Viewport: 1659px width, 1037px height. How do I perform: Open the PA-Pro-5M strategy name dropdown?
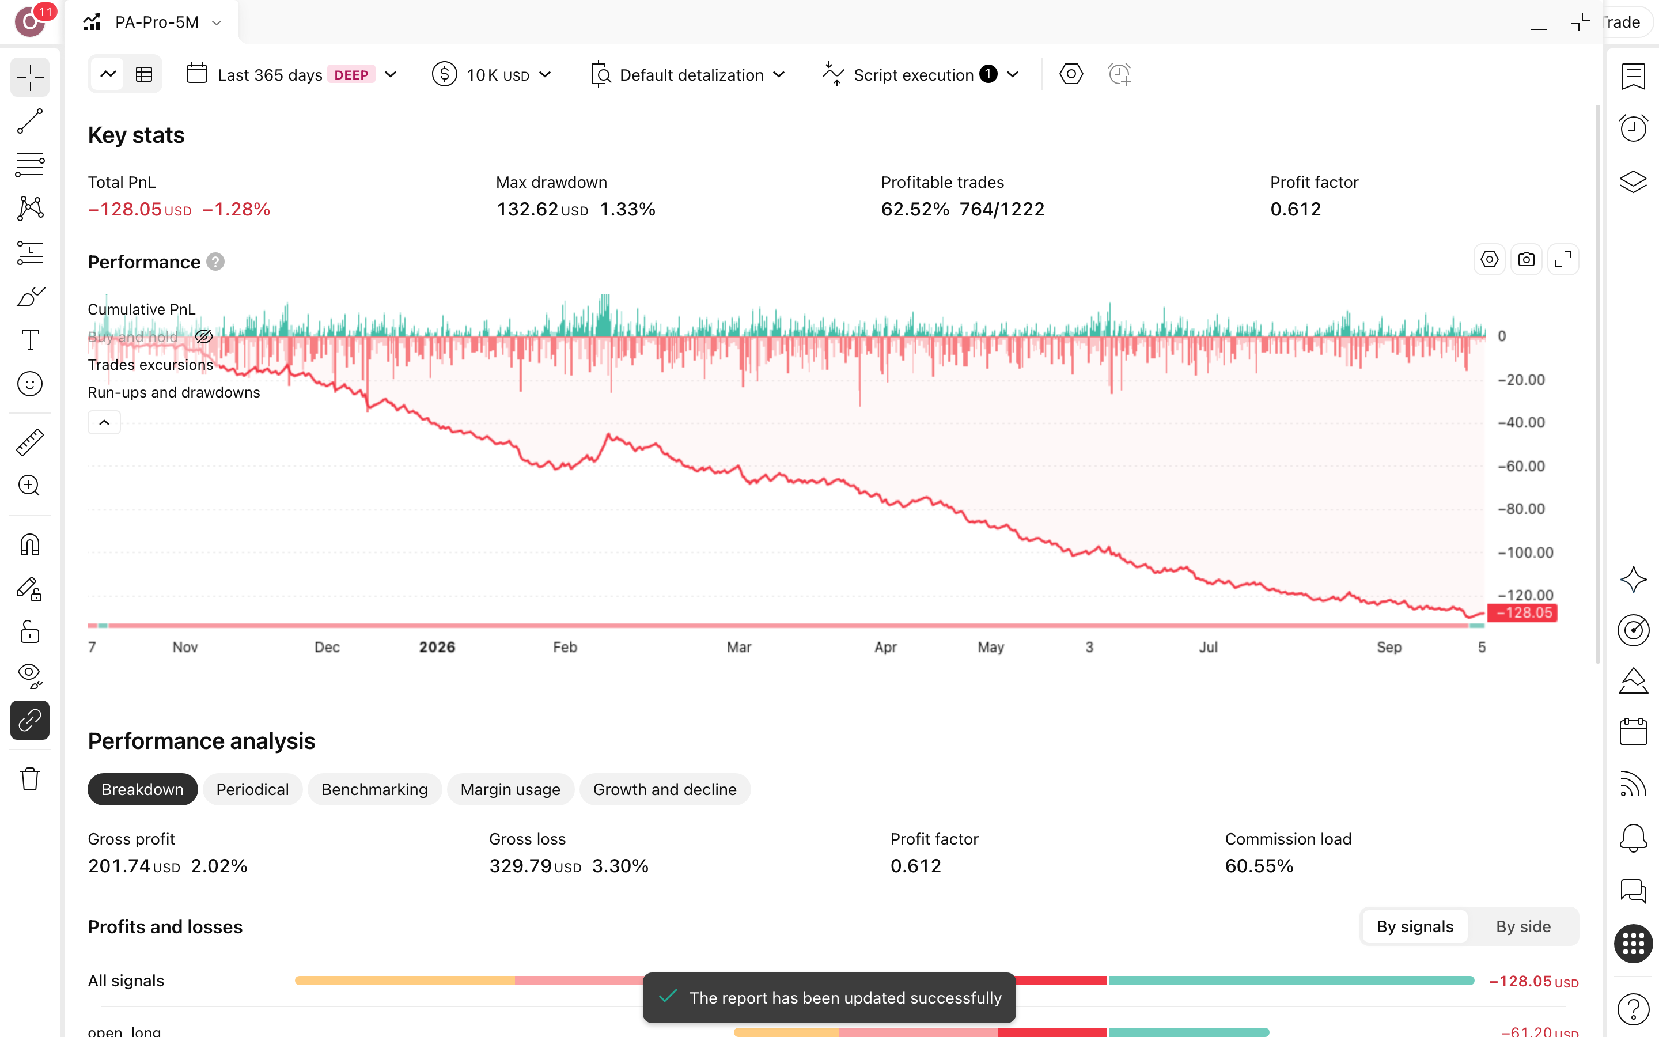152,22
